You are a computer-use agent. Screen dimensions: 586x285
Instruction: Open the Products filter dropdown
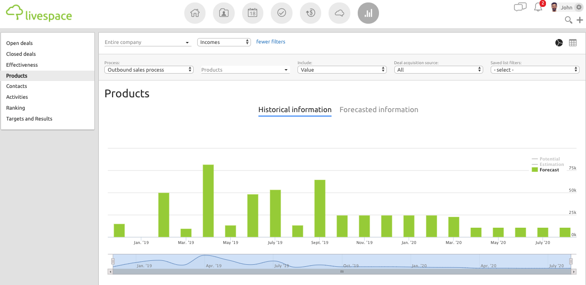pyautogui.click(x=246, y=70)
